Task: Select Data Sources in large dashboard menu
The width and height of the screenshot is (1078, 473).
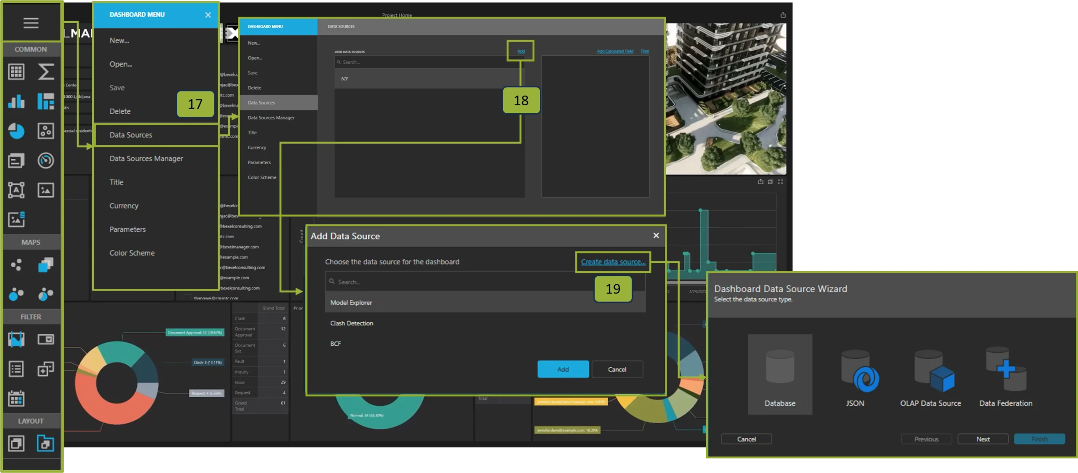Action: [x=131, y=135]
